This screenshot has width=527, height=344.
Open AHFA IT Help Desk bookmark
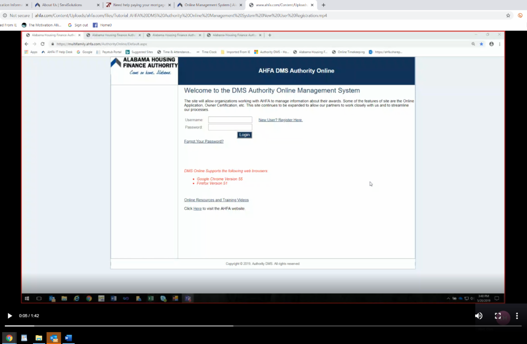click(x=57, y=52)
